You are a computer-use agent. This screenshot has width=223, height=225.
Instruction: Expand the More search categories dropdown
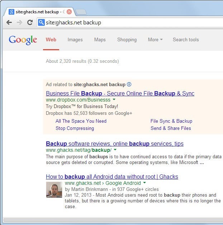(x=155, y=39)
